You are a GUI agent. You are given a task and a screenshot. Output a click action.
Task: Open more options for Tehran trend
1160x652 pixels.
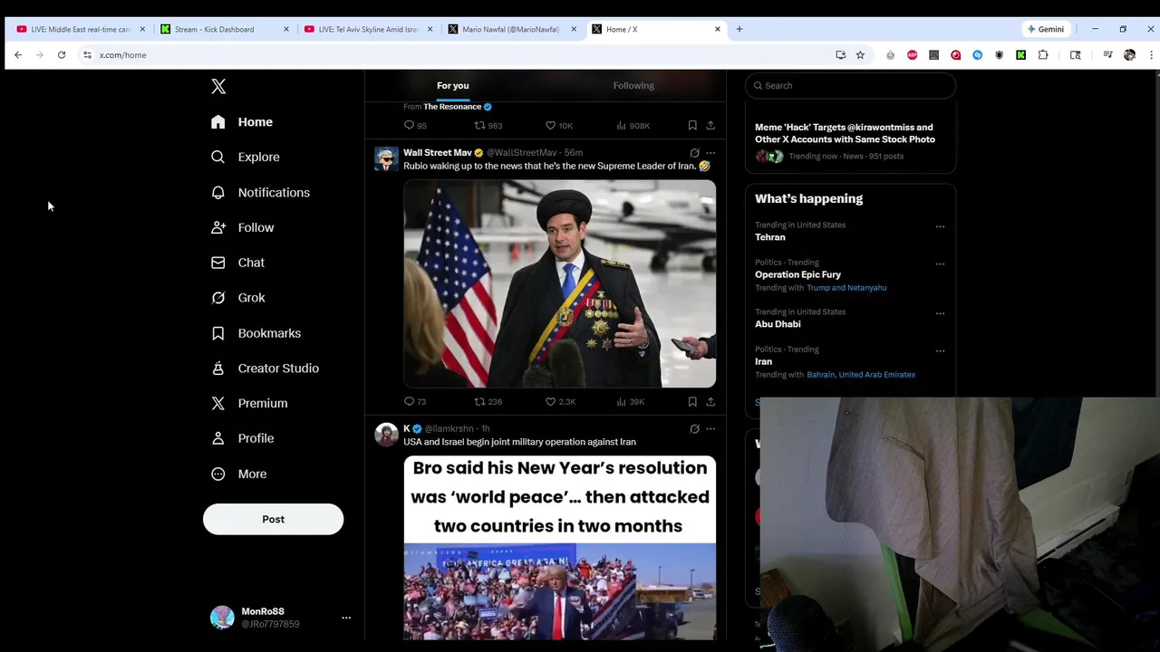(940, 226)
